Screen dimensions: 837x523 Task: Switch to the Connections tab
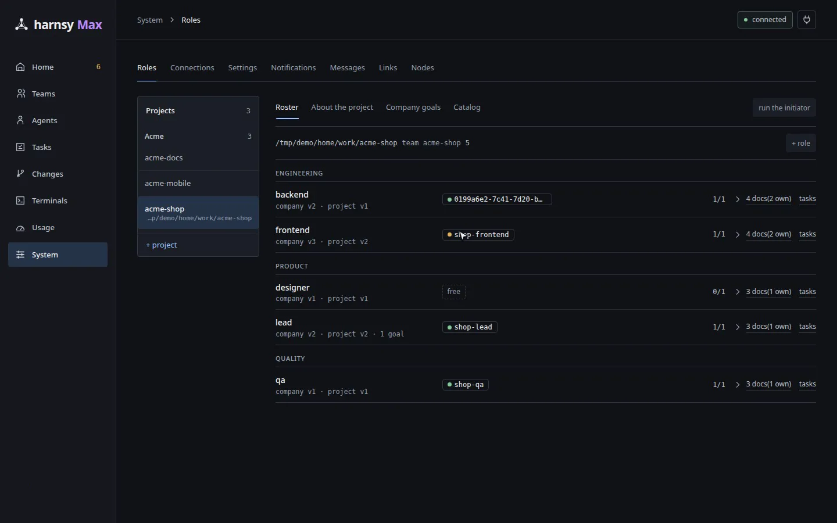(x=192, y=68)
